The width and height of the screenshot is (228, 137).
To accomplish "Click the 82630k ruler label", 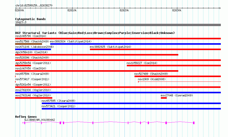I will 177,10.
